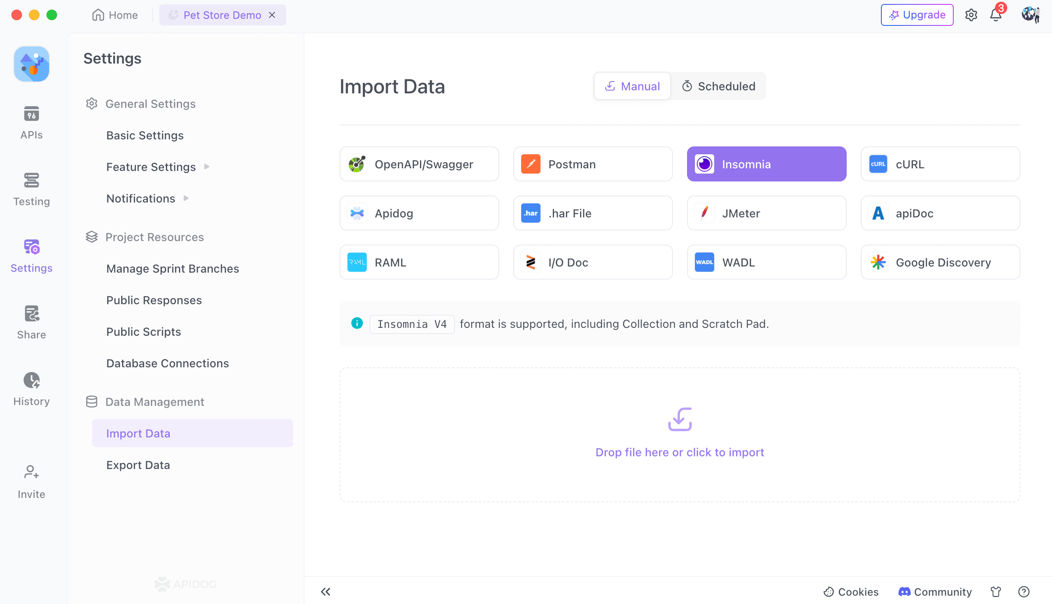Close the Pet Store Demo tab
The width and height of the screenshot is (1052, 604).
[x=272, y=15]
